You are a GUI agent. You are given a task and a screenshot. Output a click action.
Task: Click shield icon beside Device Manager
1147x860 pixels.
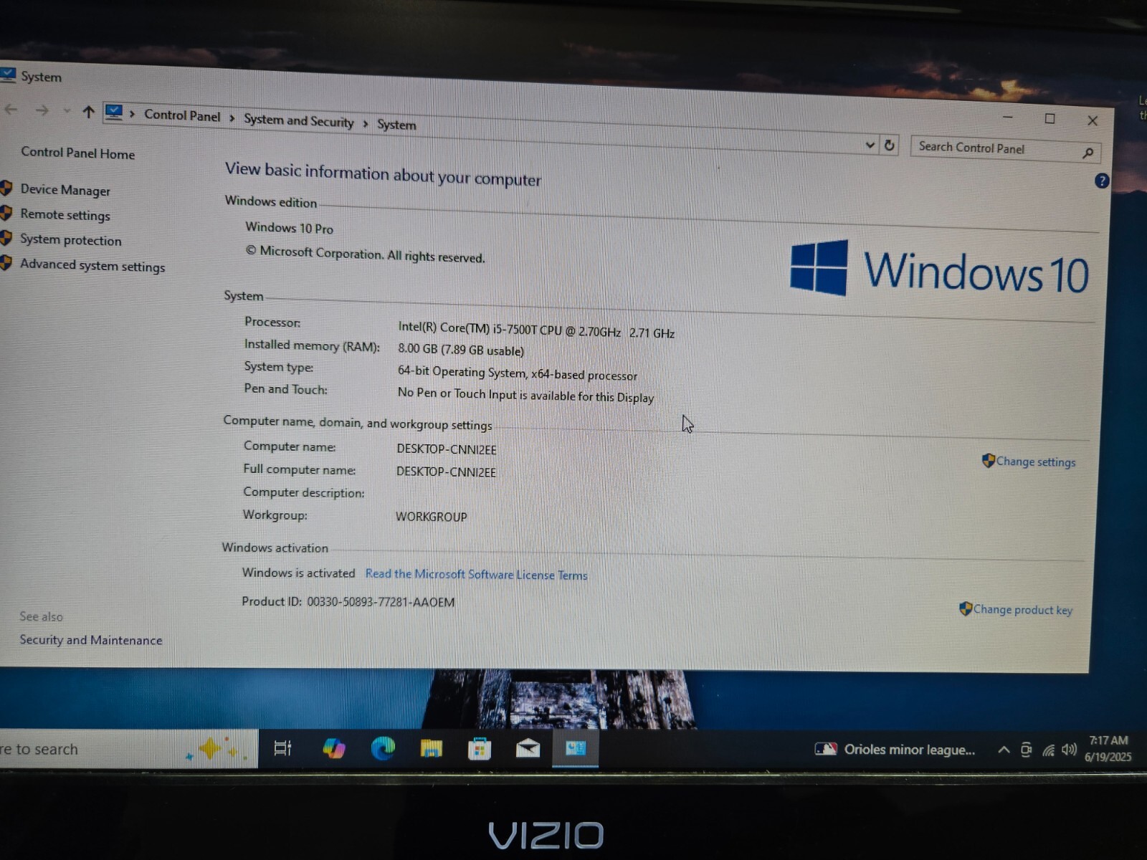pyautogui.click(x=6, y=188)
